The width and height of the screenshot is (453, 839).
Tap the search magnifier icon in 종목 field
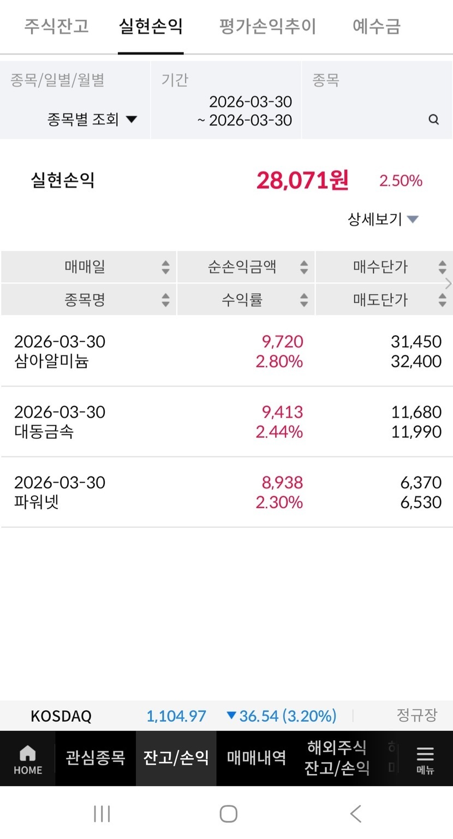(434, 120)
